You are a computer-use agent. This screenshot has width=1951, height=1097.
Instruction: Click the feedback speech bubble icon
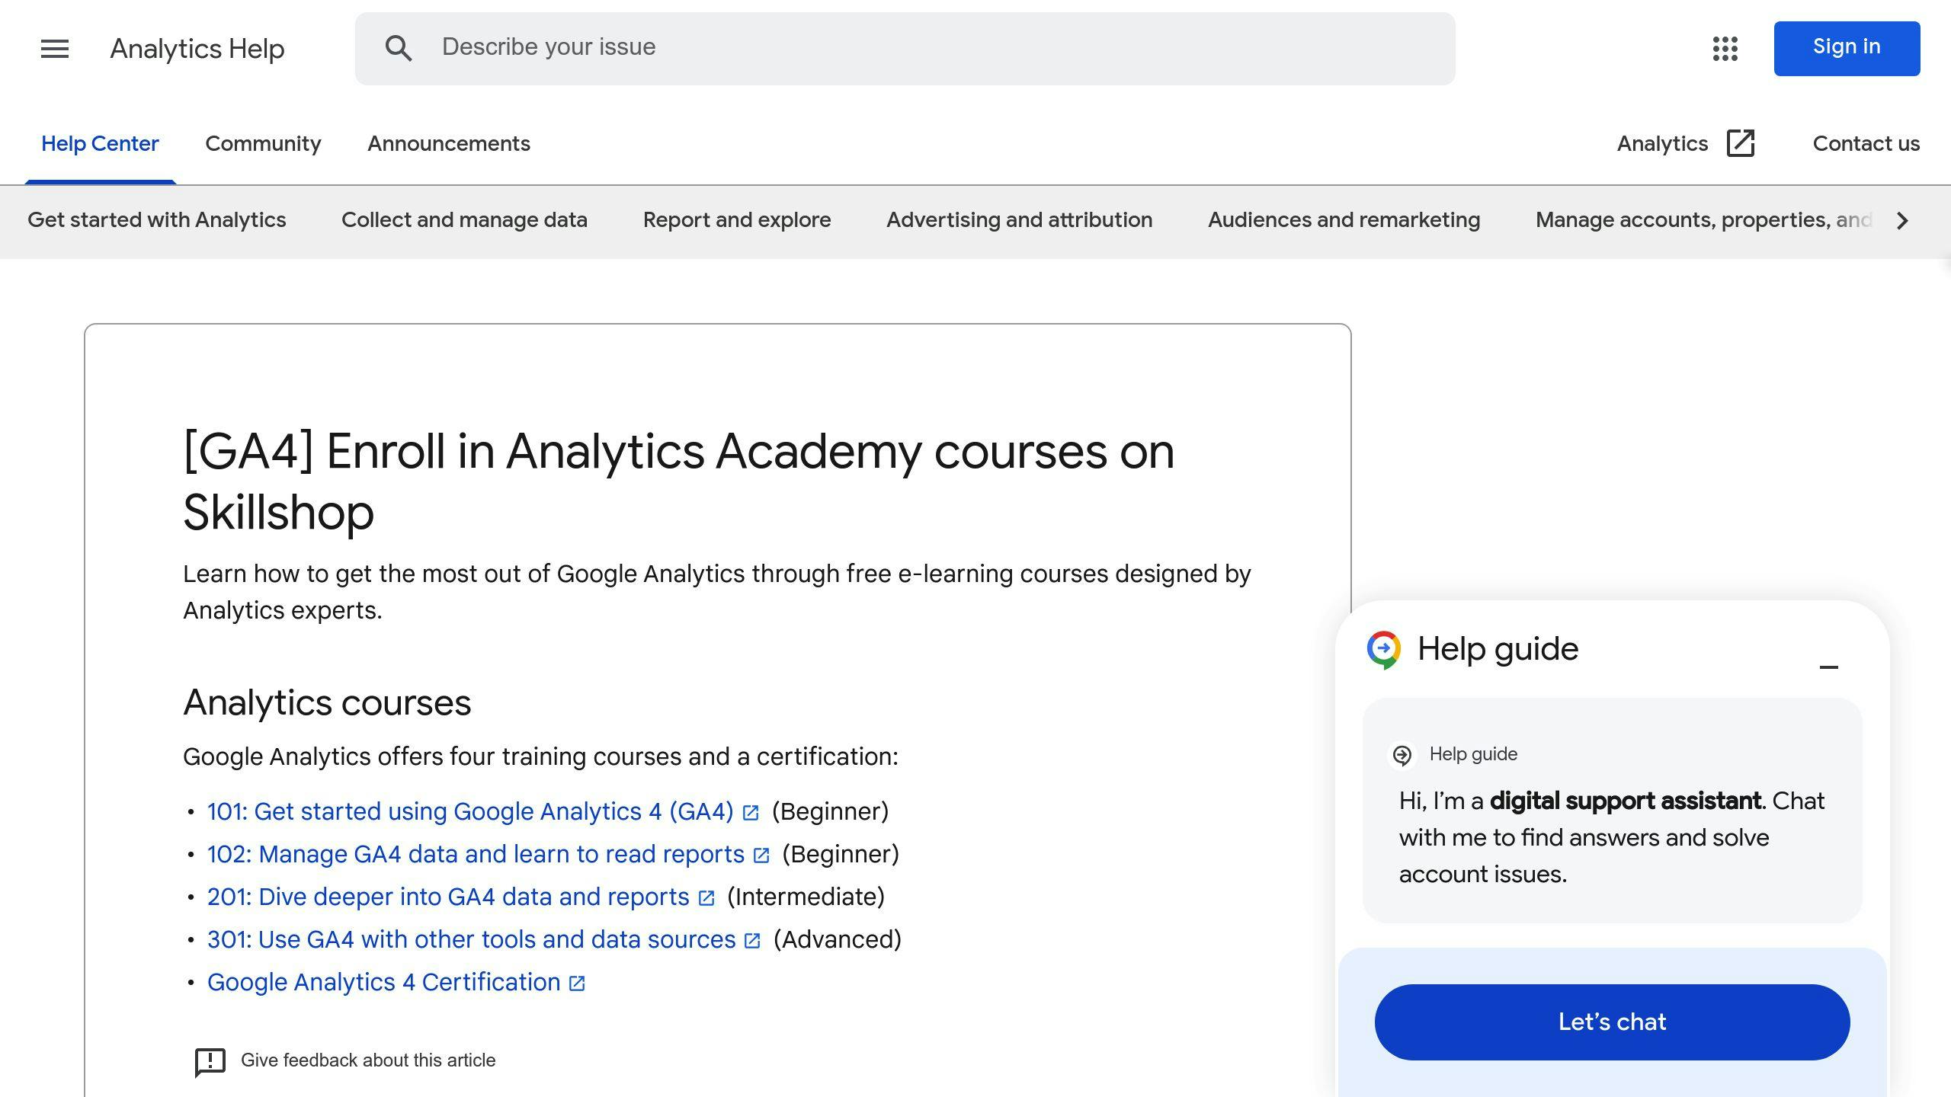pyautogui.click(x=210, y=1061)
